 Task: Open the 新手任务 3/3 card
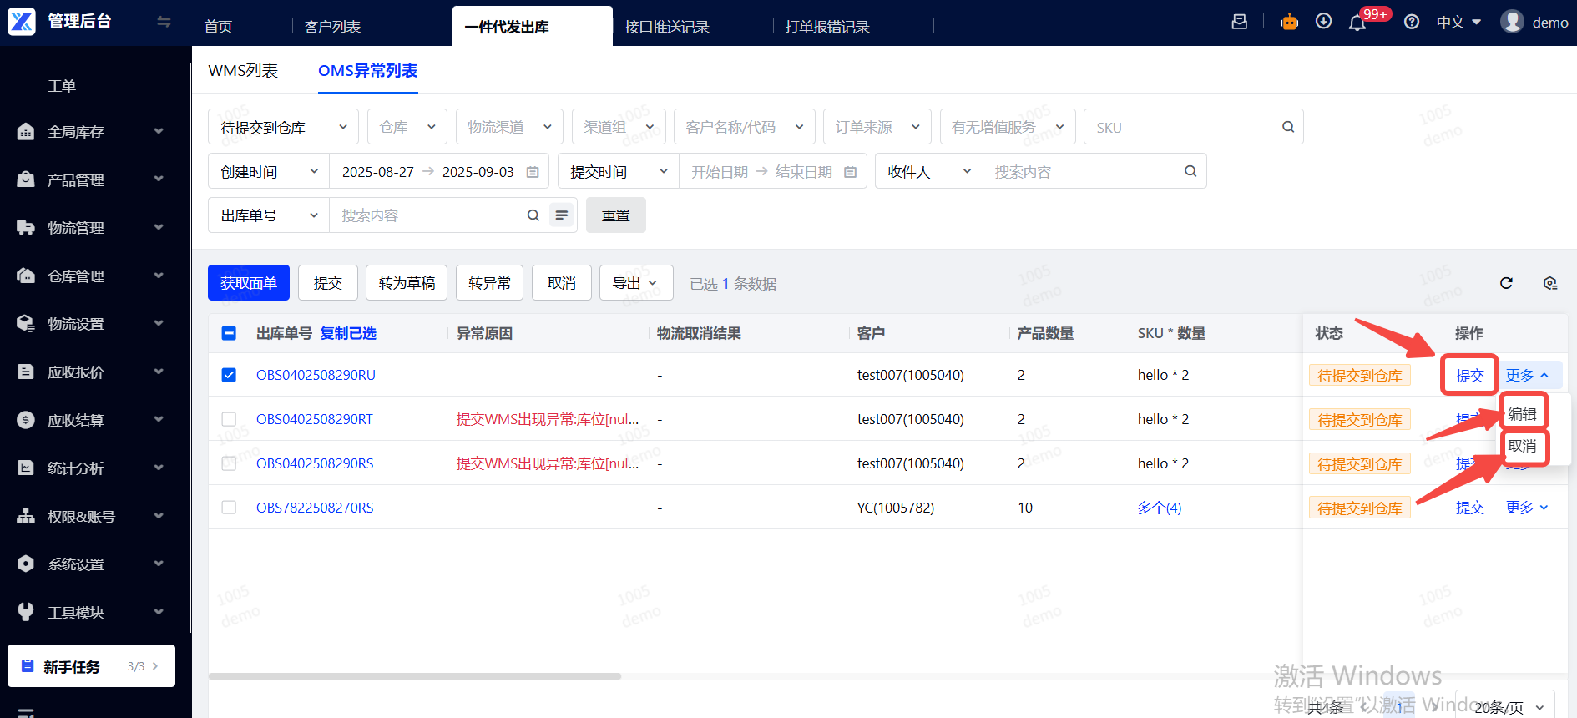(x=91, y=666)
